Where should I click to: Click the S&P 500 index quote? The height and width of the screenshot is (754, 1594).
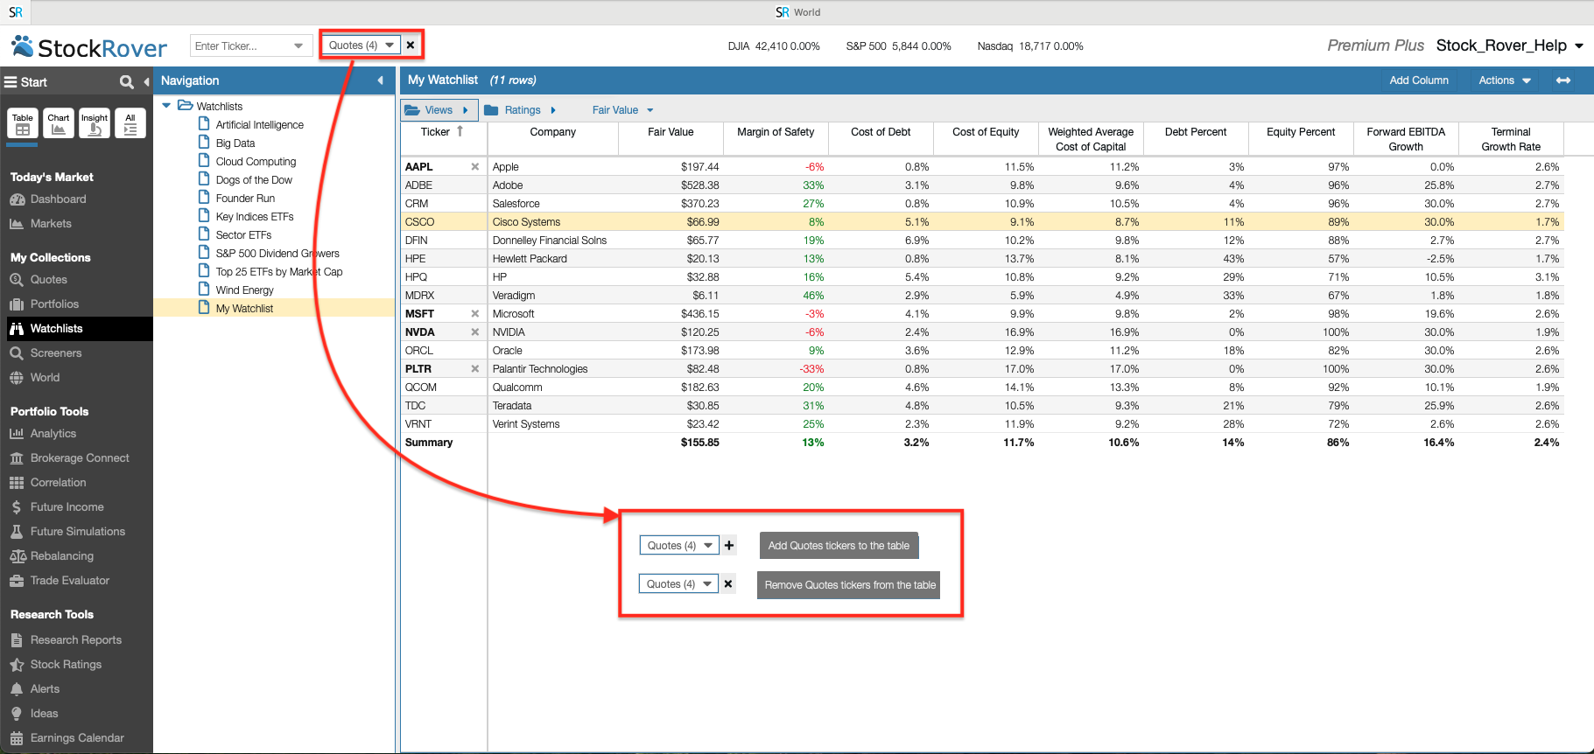(898, 46)
